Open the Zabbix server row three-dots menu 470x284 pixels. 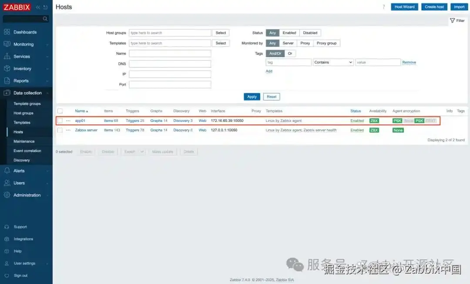click(x=68, y=130)
